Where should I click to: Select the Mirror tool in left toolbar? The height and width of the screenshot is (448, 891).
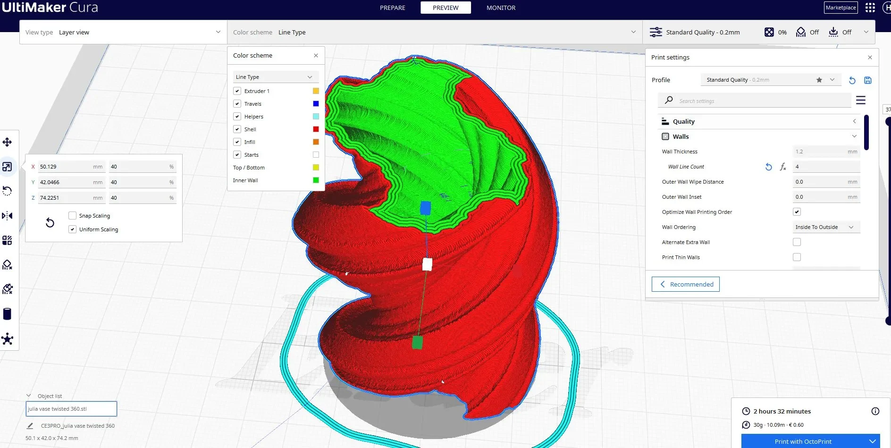(7, 216)
